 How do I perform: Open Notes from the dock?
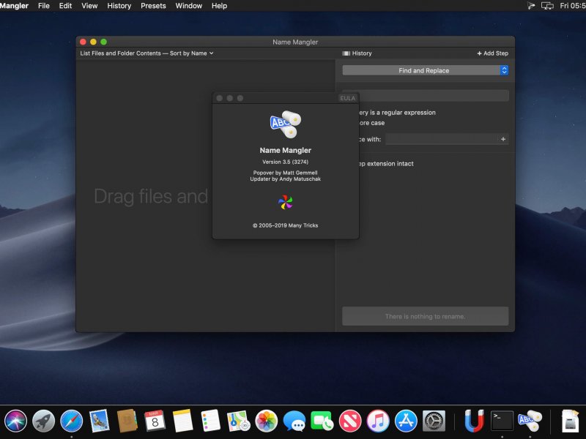182,421
